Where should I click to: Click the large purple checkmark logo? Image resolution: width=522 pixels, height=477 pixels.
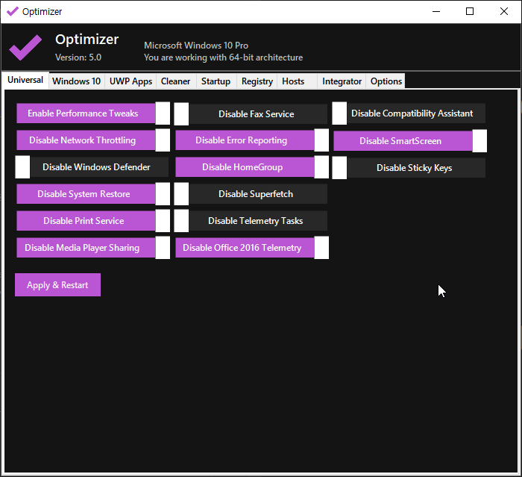tap(25, 48)
